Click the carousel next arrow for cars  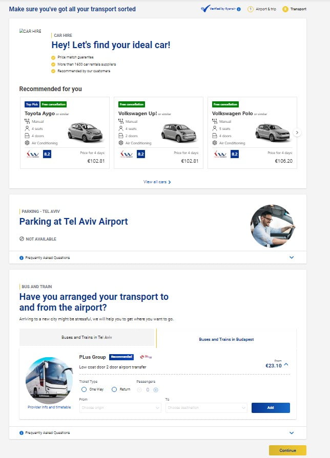click(x=297, y=133)
